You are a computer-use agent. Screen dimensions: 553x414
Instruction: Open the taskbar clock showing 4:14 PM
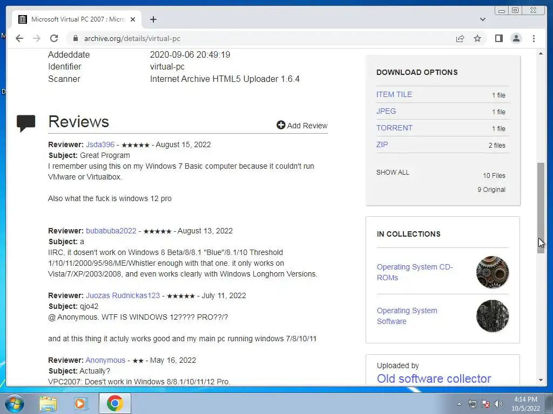click(x=525, y=404)
